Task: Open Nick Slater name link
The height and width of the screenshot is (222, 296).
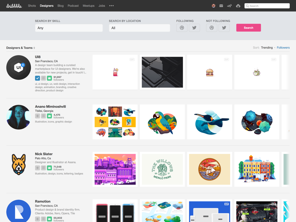Action: [x=44, y=154]
